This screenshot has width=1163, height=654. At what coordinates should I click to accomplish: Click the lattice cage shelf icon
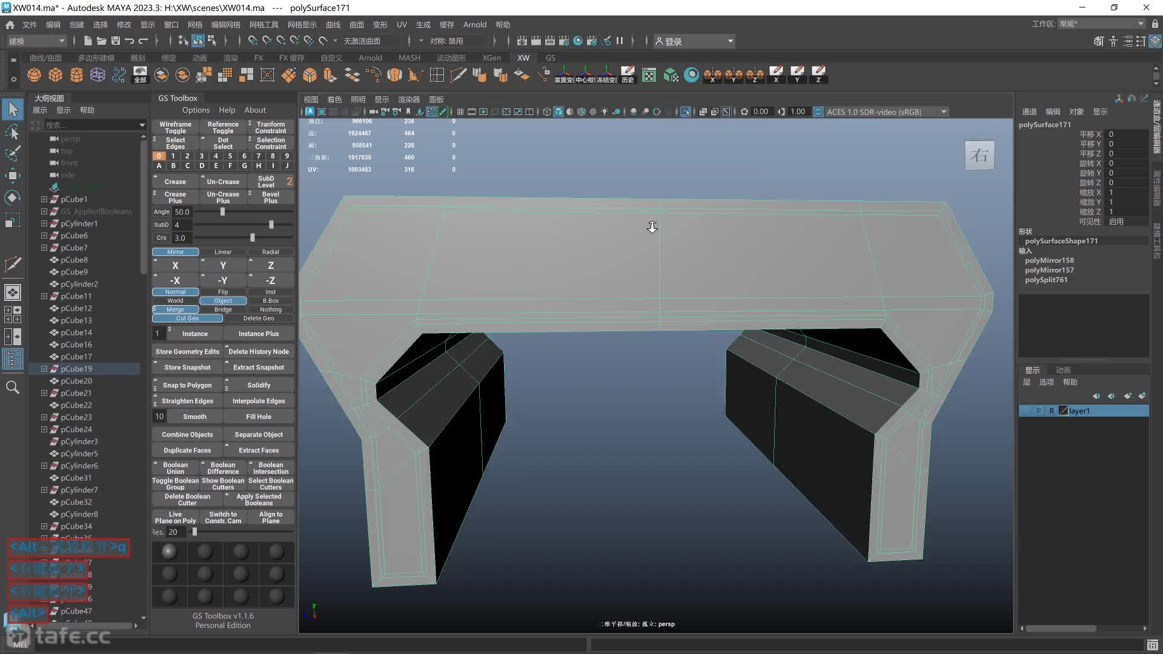98,75
